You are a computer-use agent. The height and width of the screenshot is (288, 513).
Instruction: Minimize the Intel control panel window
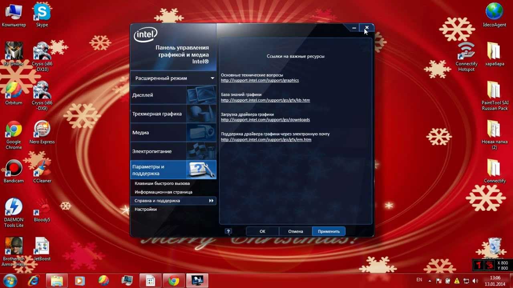point(354,28)
